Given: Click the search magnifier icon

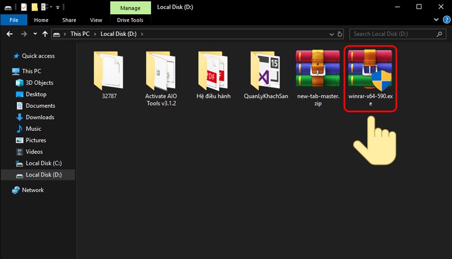Looking at the screenshot, I should click(x=440, y=34).
